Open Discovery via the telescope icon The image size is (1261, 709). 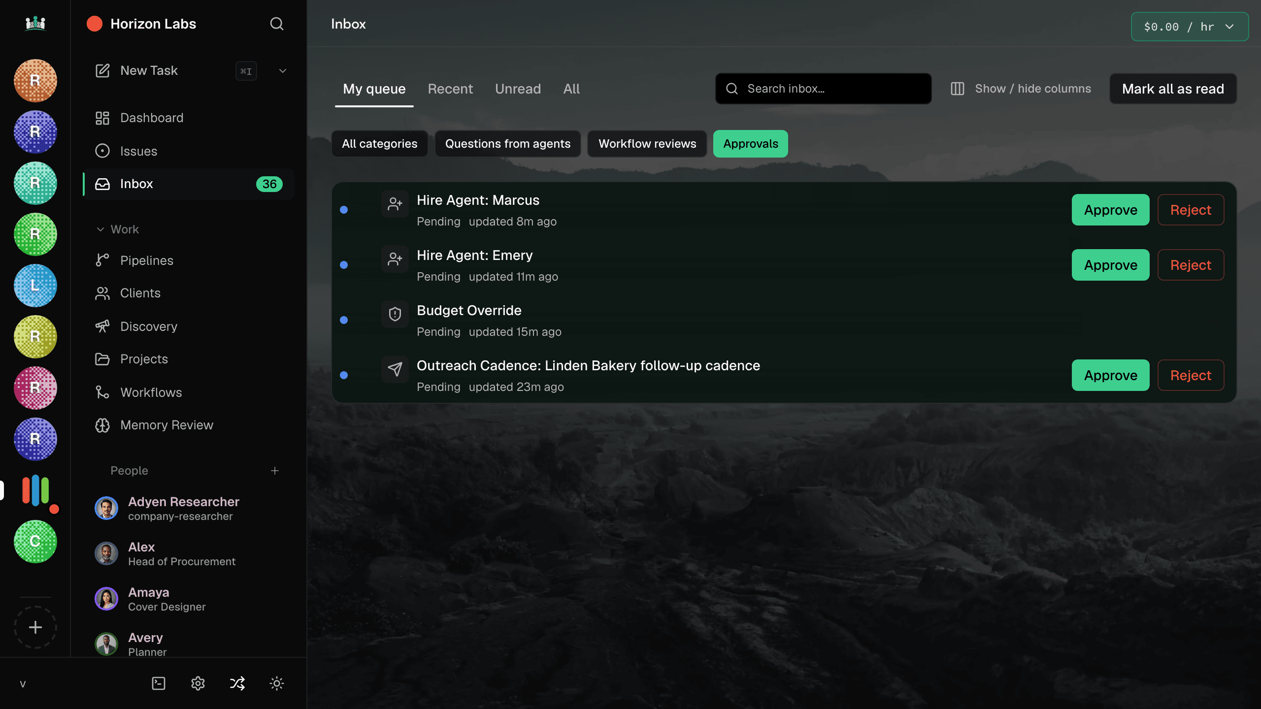pos(102,326)
